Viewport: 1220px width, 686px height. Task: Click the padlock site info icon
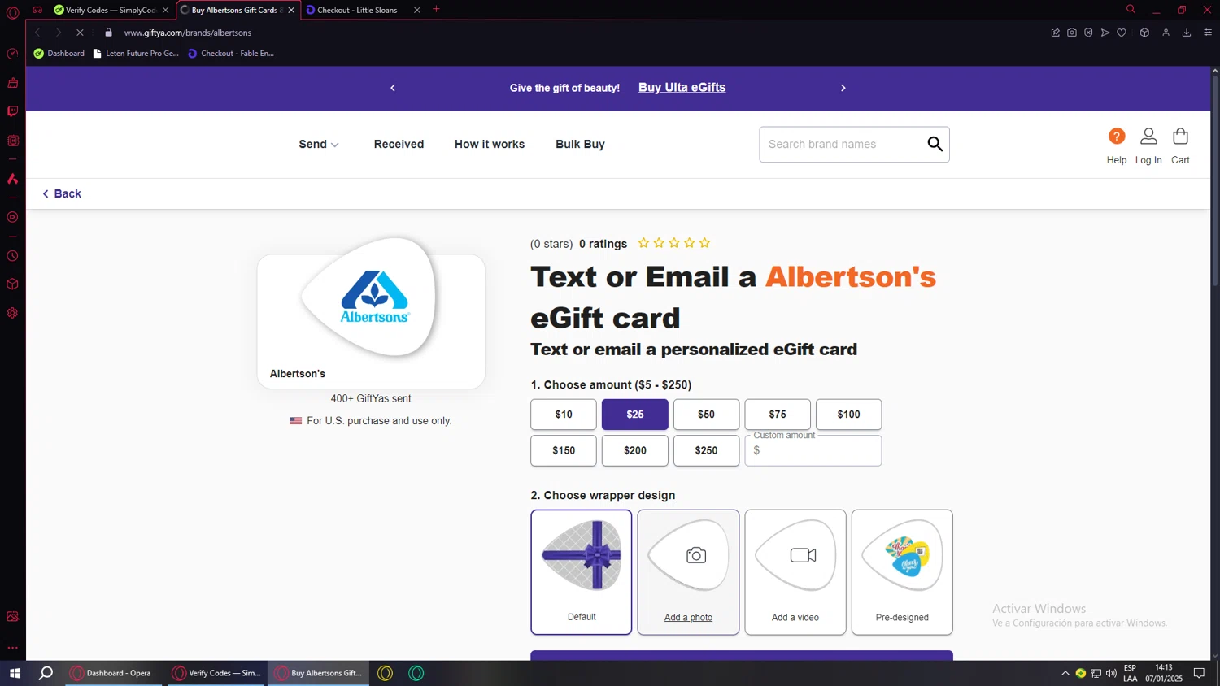(x=108, y=33)
